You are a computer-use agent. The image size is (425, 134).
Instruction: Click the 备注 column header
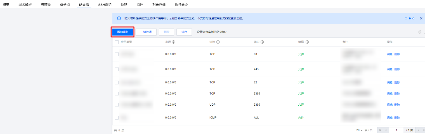(x=345, y=42)
